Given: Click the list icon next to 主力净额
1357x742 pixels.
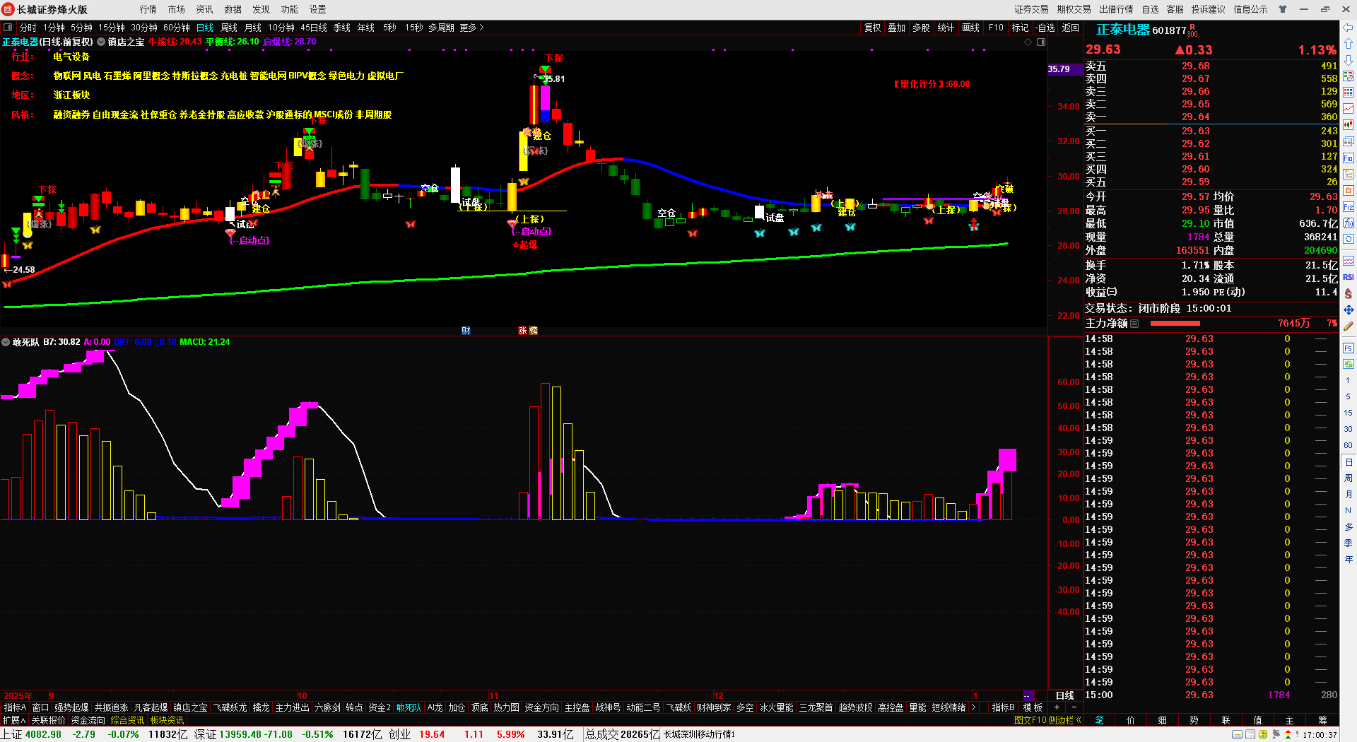Looking at the screenshot, I should coord(1134,323).
